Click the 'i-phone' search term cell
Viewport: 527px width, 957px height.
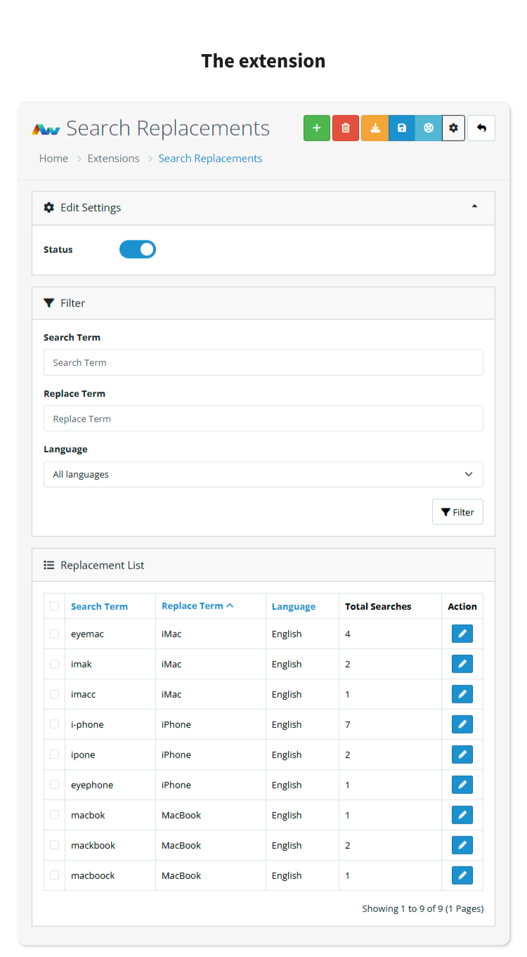[x=87, y=724]
